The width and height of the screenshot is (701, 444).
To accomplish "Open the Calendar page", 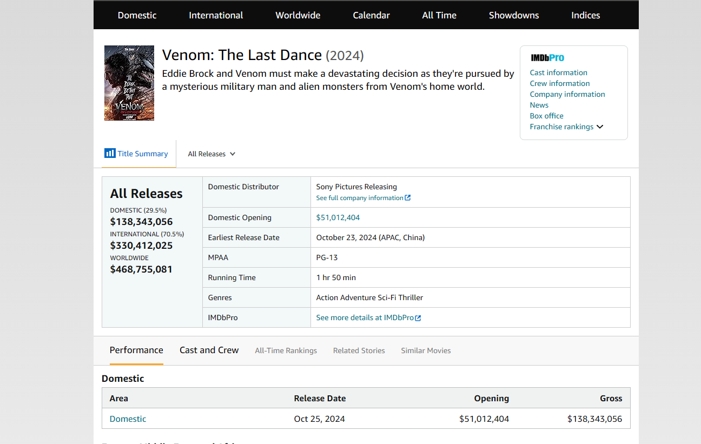I will coord(371,15).
